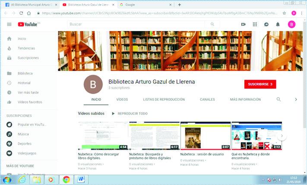Click the search magnifier button
This screenshot has width=307, height=185.
pos(212,25)
